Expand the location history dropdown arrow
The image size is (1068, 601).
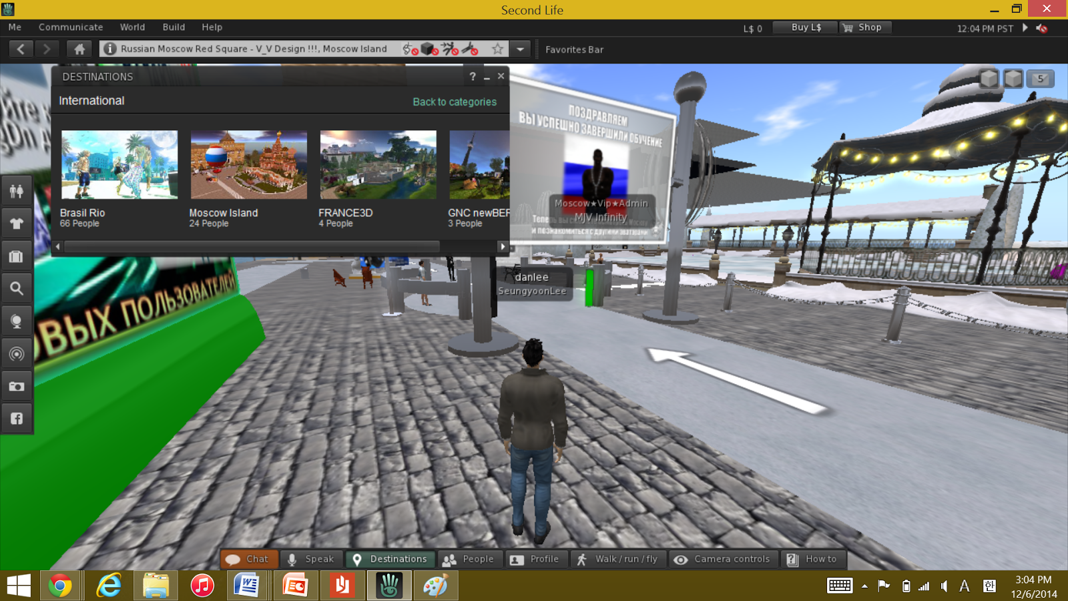(520, 49)
